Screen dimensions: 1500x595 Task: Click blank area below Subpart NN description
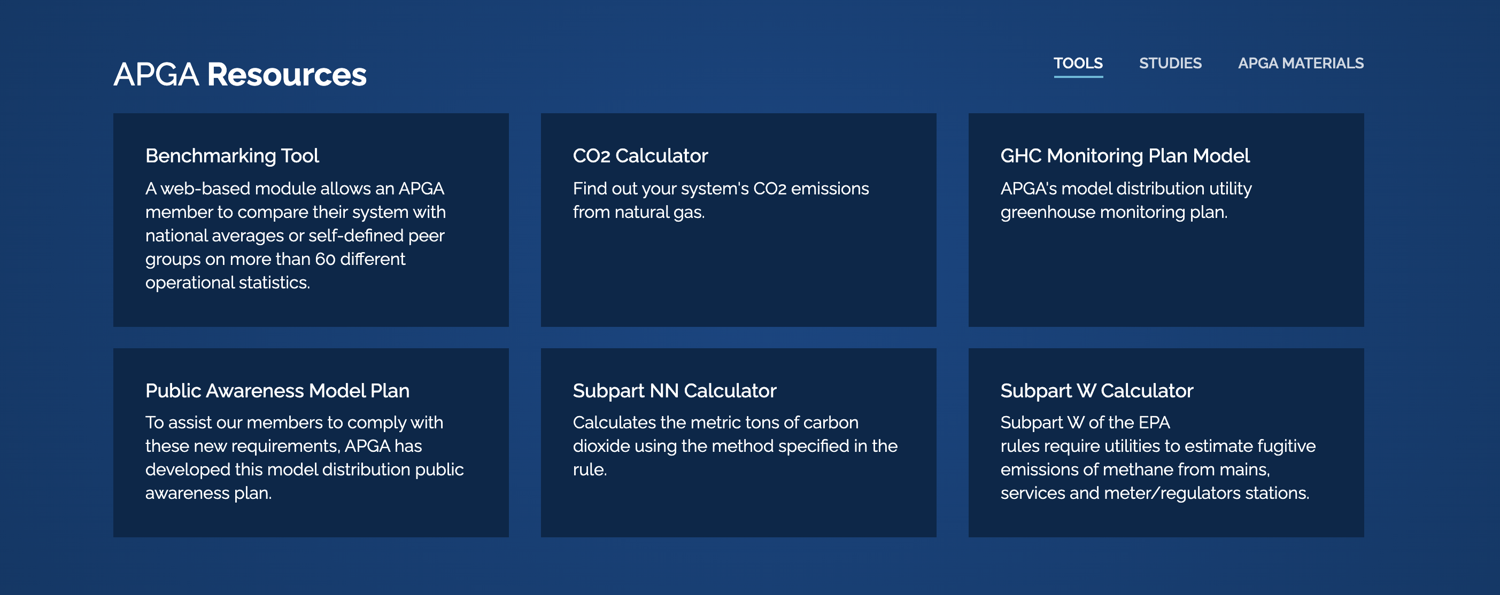738,509
